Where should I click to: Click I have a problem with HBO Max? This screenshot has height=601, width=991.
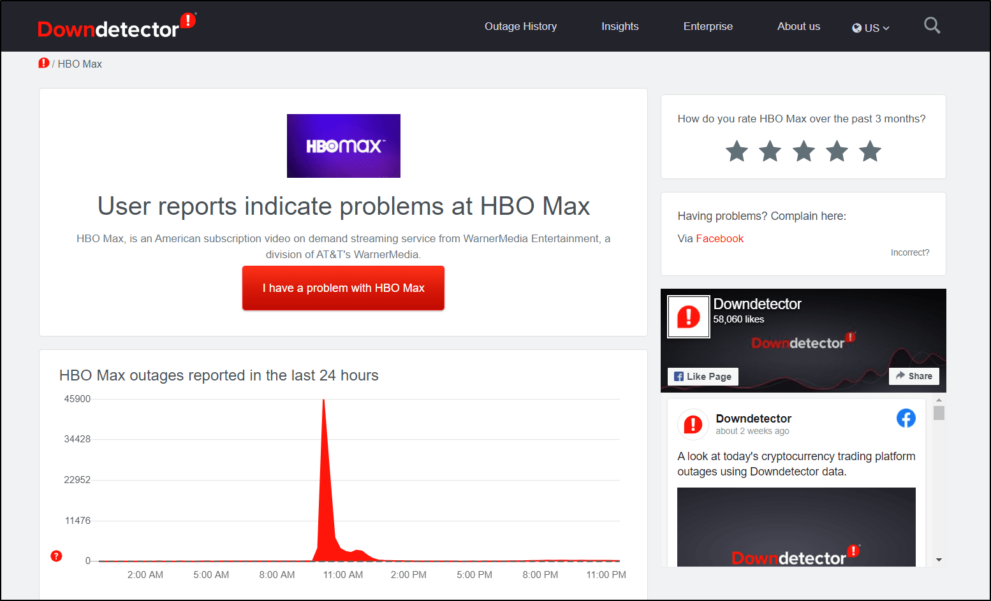pyautogui.click(x=343, y=288)
